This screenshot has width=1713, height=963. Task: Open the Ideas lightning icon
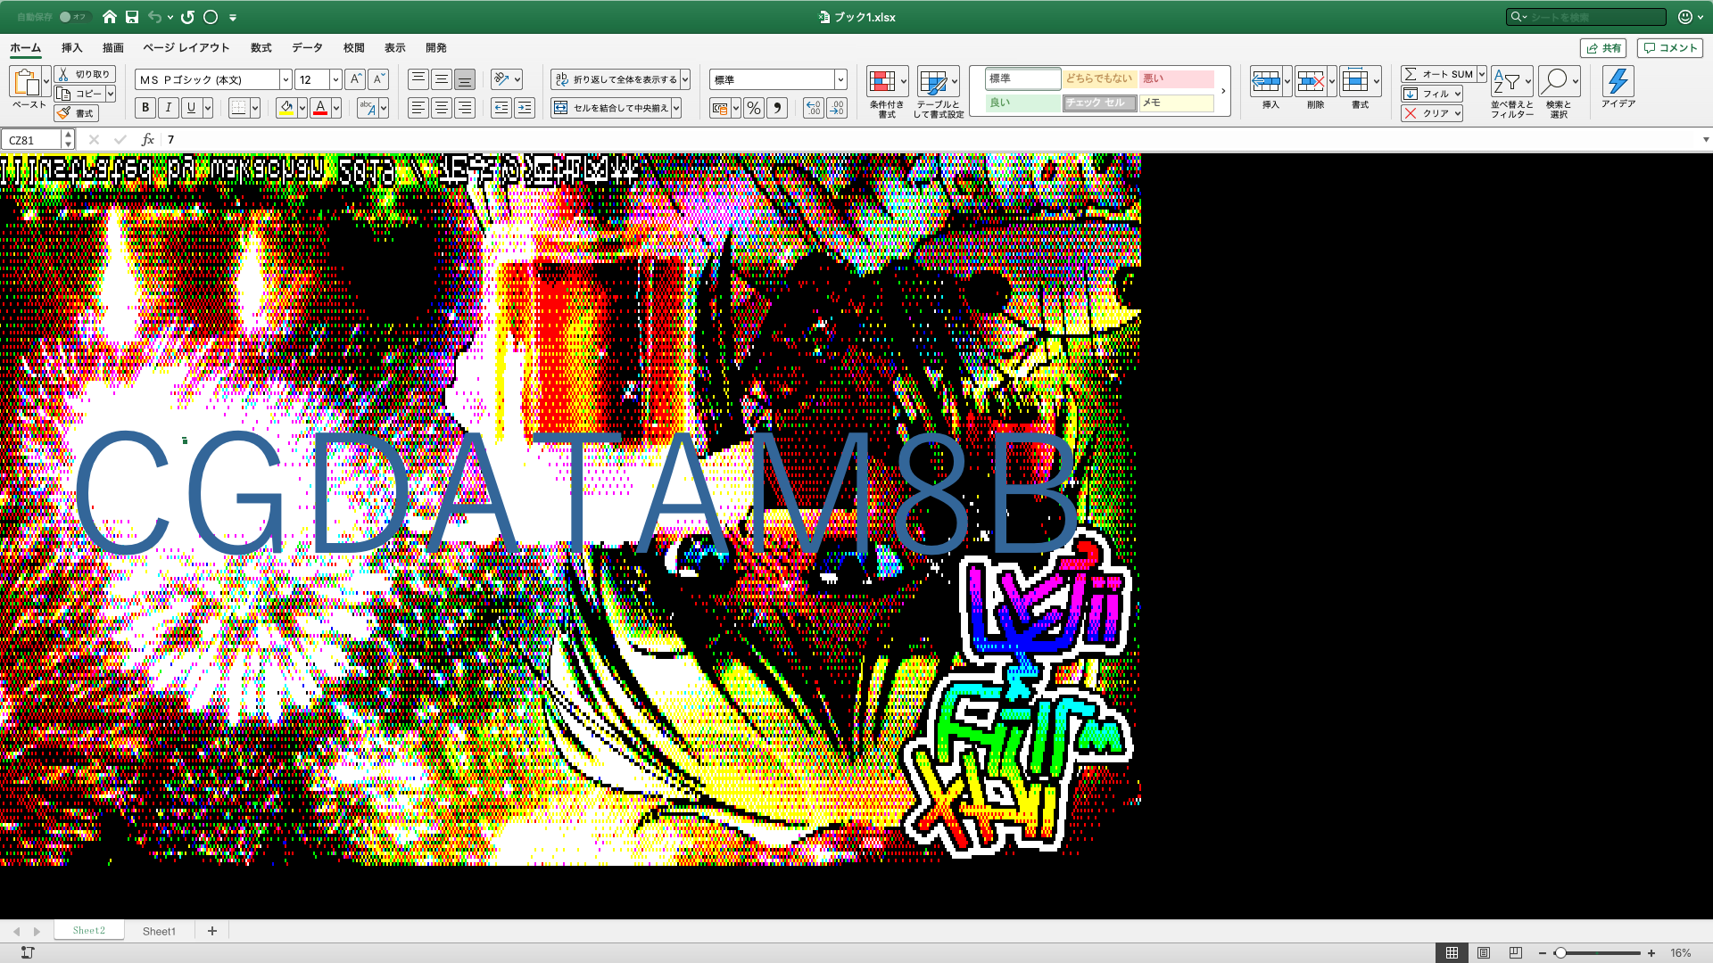1618,88
